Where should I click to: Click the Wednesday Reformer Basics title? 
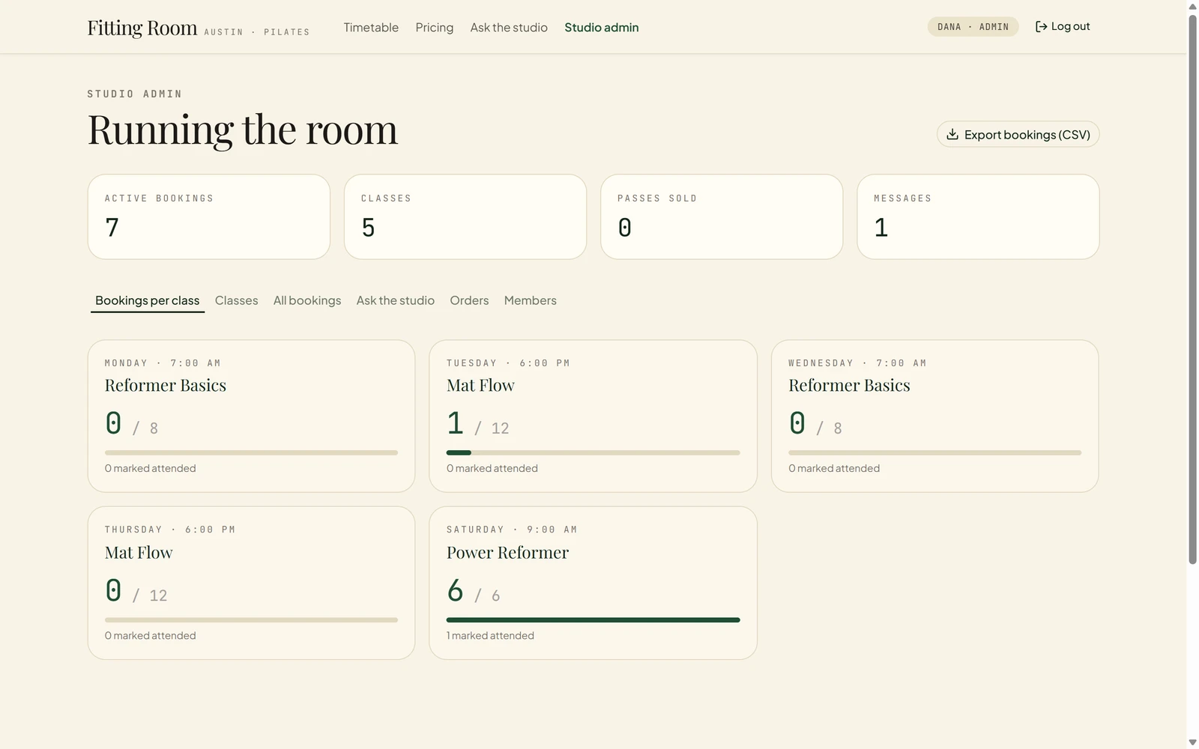click(x=849, y=386)
